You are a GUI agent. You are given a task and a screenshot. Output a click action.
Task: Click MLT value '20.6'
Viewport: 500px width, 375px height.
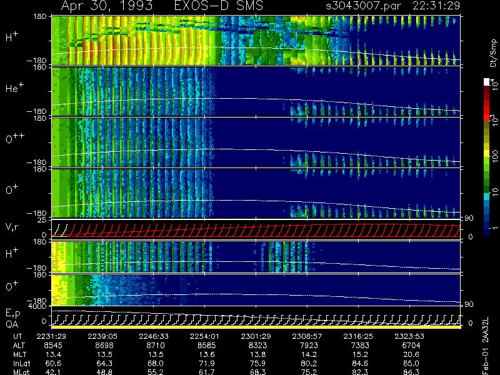click(x=411, y=354)
